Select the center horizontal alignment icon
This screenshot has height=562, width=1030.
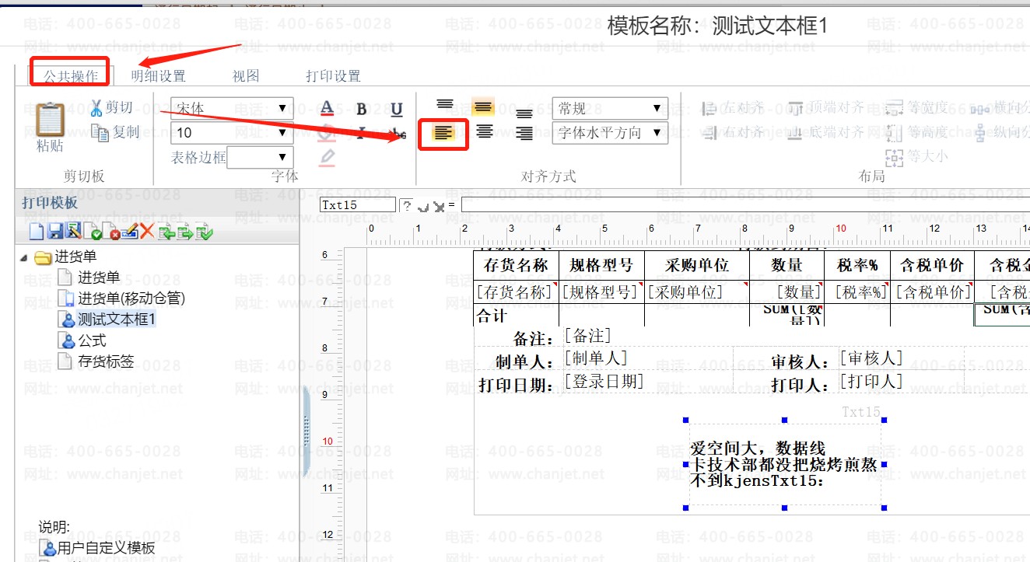(484, 132)
